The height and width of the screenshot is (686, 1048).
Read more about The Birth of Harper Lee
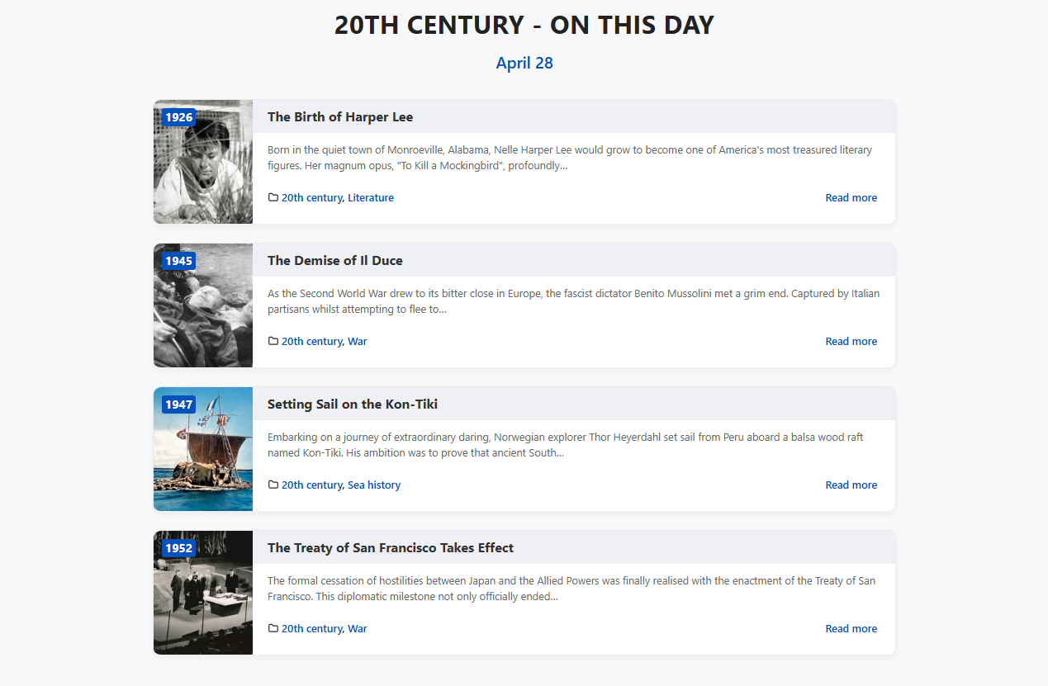tap(851, 197)
